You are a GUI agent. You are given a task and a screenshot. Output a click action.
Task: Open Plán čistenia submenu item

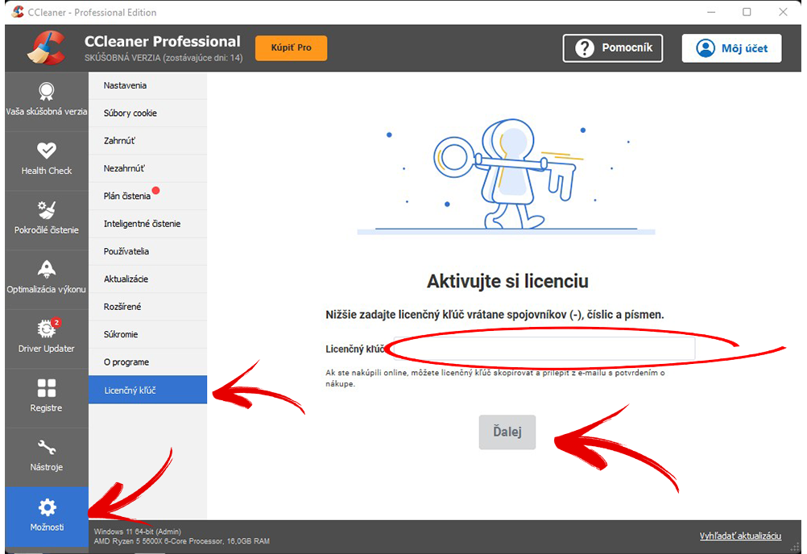pyautogui.click(x=147, y=196)
